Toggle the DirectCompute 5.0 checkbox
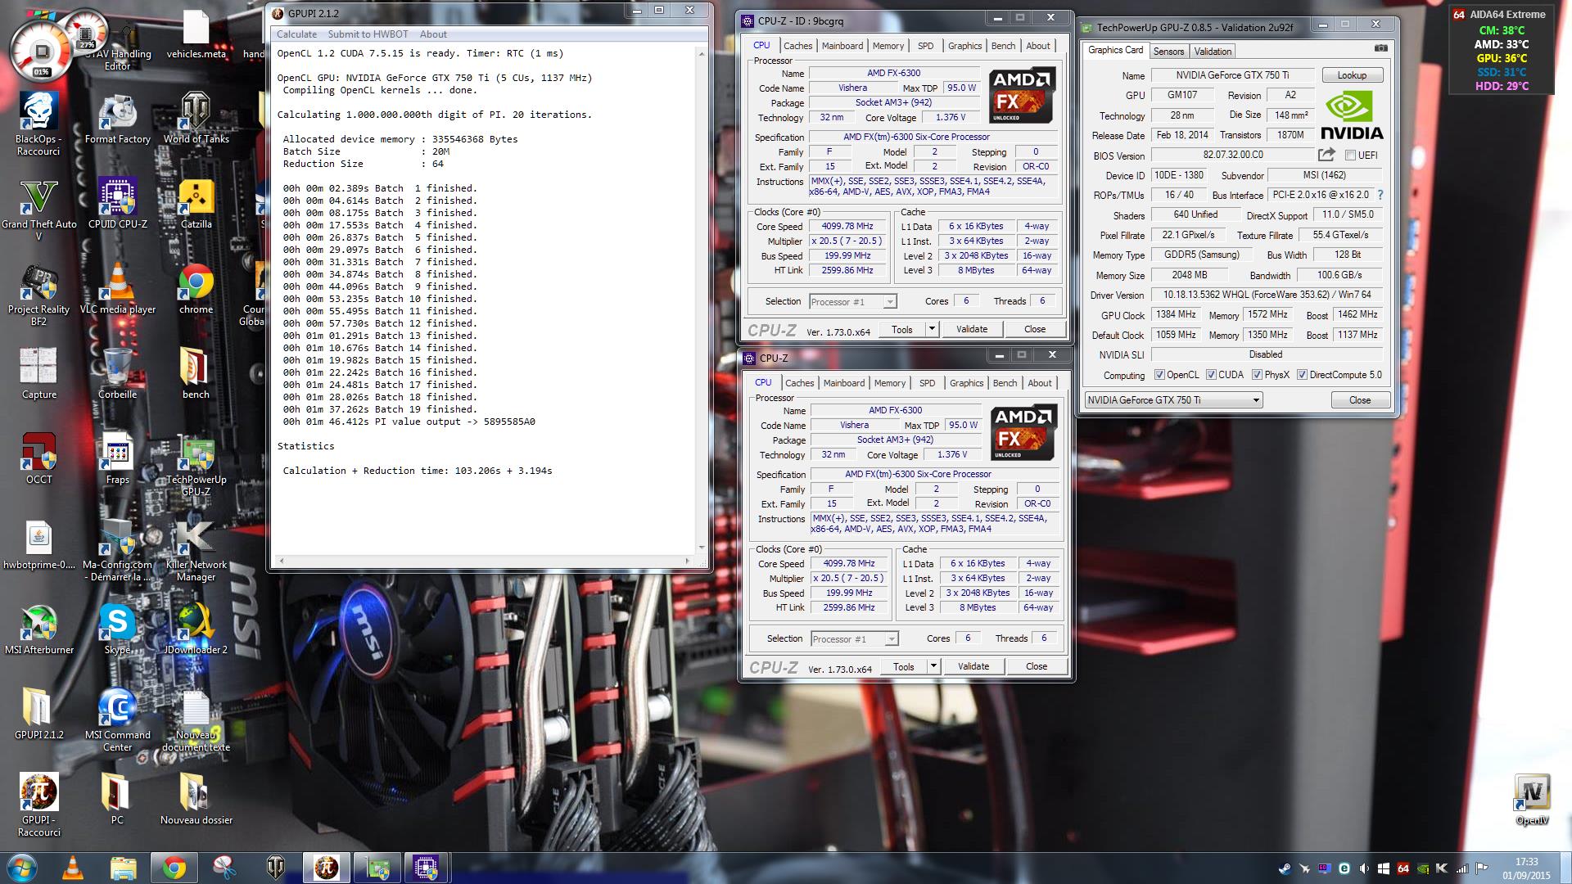1572x884 pixels. click(1302, 375)
